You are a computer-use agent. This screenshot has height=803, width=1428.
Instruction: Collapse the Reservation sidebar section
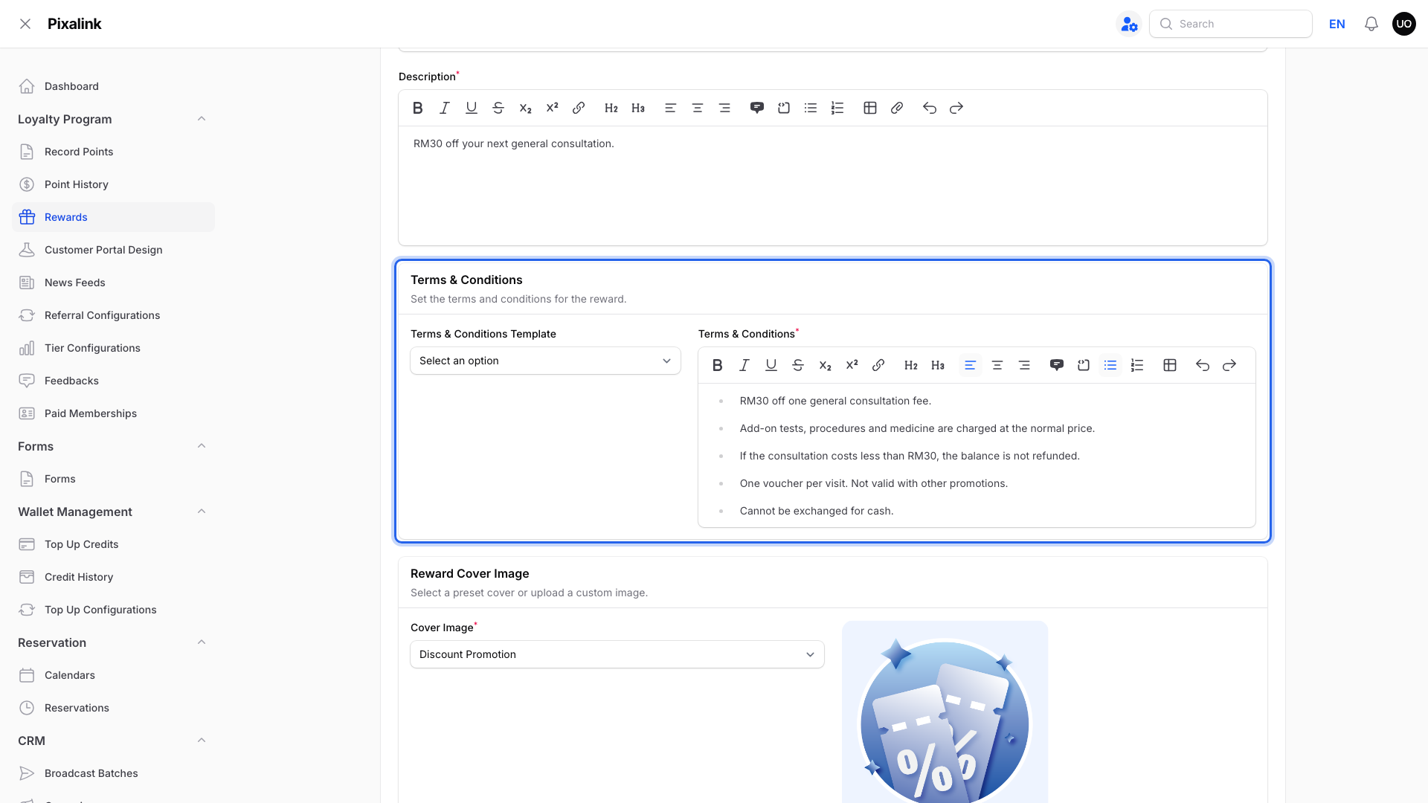tap(202, 642)
